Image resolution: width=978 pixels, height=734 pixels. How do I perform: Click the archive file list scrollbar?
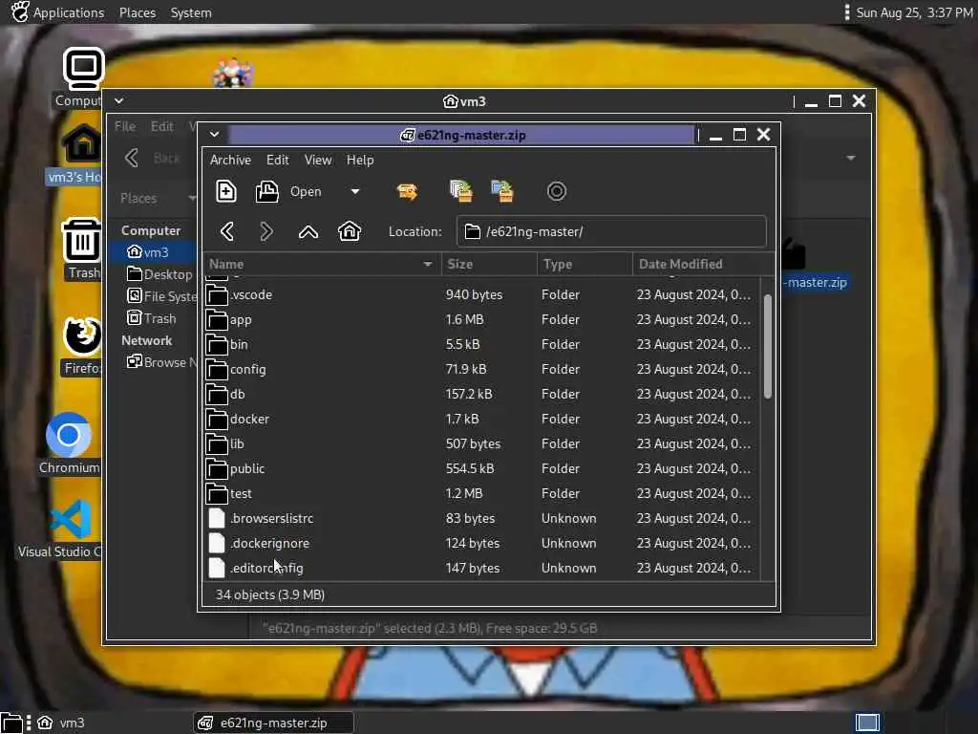click(x=768, y=346)
